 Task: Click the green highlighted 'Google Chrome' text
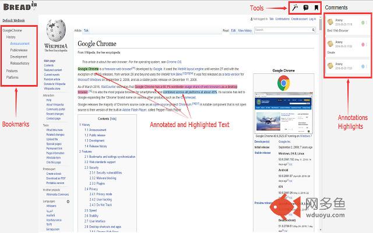pyautogui.click(x=88, y=69)
